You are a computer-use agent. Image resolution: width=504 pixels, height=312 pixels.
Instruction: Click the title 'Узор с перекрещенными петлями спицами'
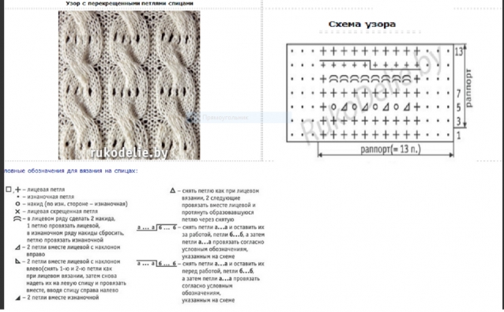click(x=130, y=3)
